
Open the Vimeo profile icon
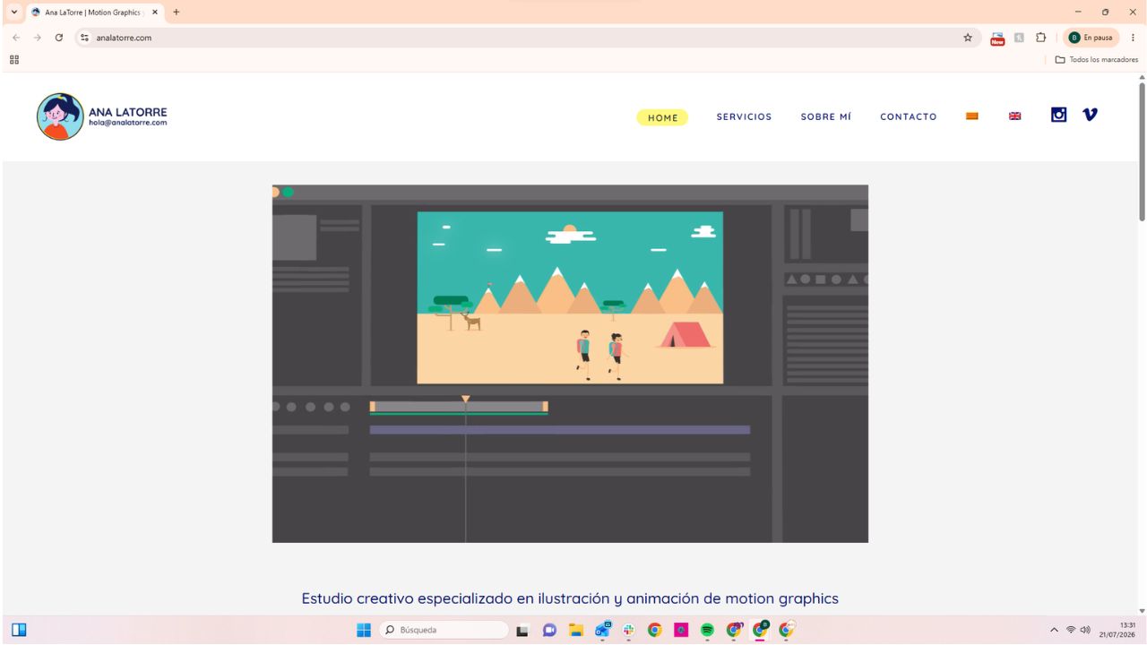pos(1090,115)
